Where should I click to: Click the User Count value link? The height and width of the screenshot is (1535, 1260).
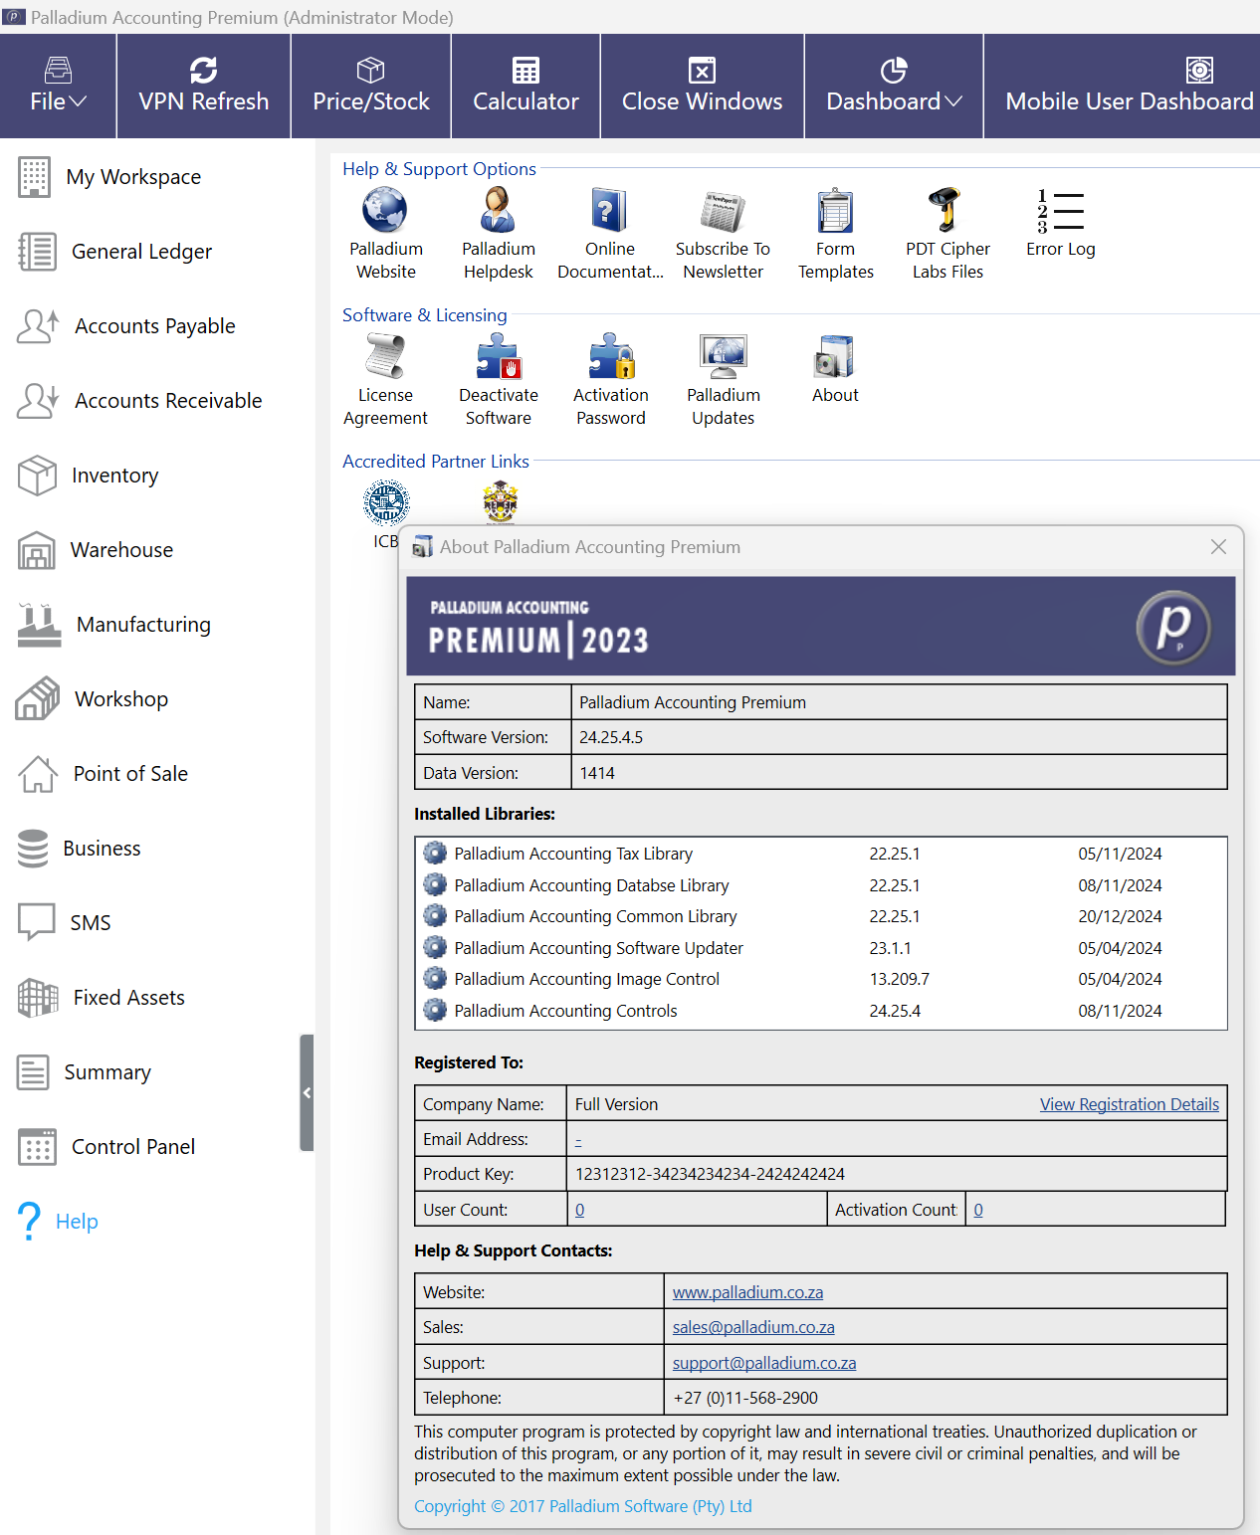click(580, 1210)
